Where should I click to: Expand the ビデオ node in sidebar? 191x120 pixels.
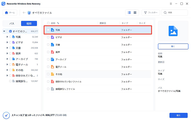[x=7, y=42]
